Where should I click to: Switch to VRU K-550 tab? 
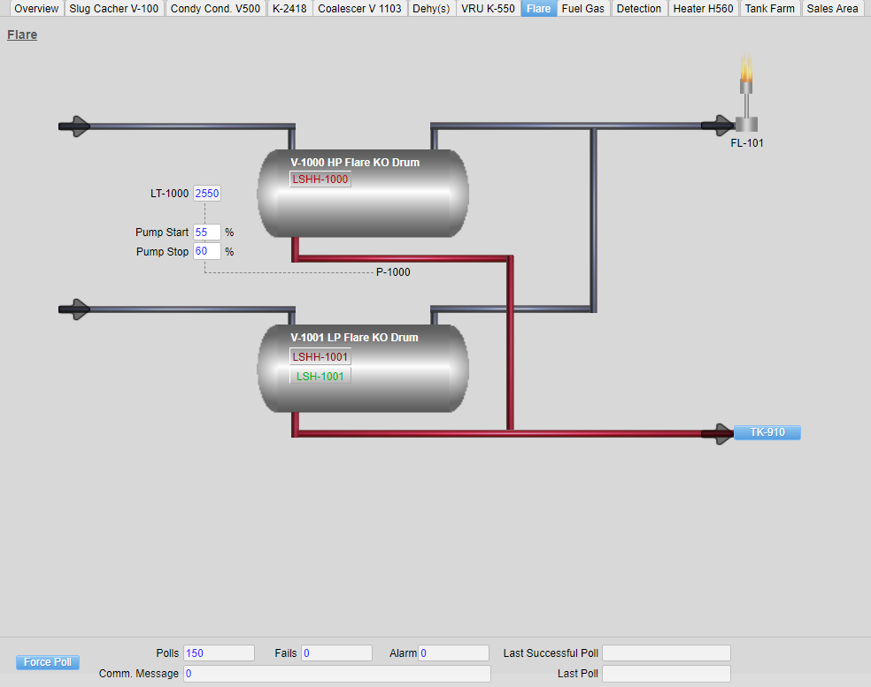pyautogui.click(x=488, y=8)
